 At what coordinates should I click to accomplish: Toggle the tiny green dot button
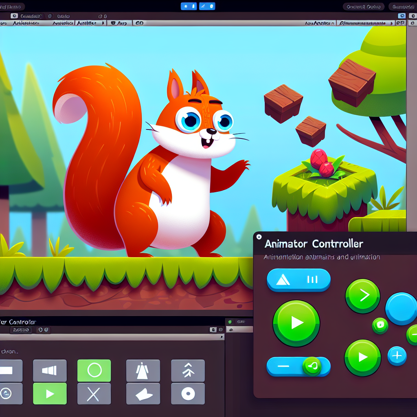[x=380, y=325]
